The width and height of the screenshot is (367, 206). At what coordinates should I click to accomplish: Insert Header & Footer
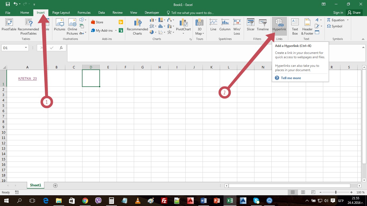pyautogui.click(x=307, y=26)
